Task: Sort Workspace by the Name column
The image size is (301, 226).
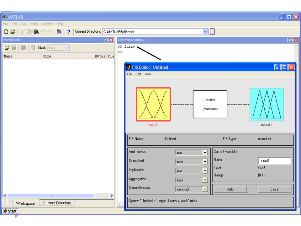Action: [x=22, y=56]
